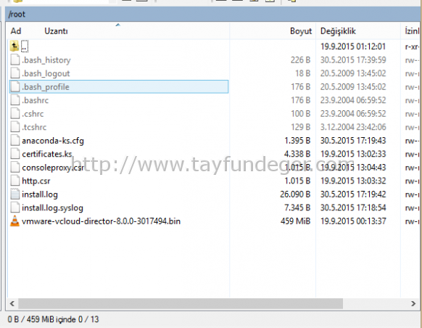Sort by the Boyut size column
422x328 pixels.
(x=301, y=31)
